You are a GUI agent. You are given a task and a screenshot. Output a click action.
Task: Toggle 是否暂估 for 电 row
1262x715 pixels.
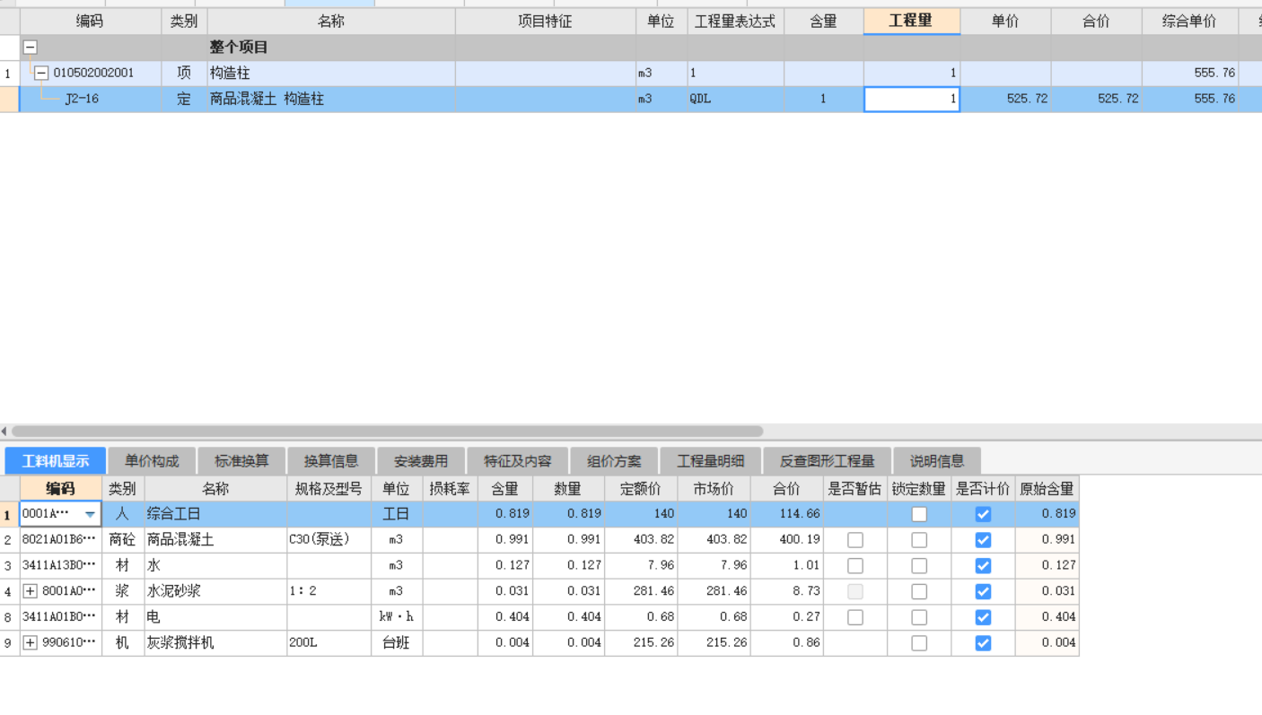tap(855, 617)
